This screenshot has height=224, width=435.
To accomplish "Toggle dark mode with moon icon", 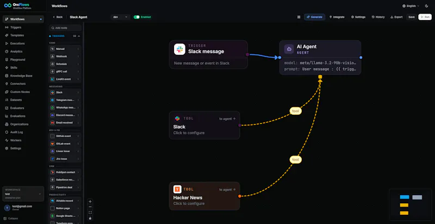I will pos(427,6).
